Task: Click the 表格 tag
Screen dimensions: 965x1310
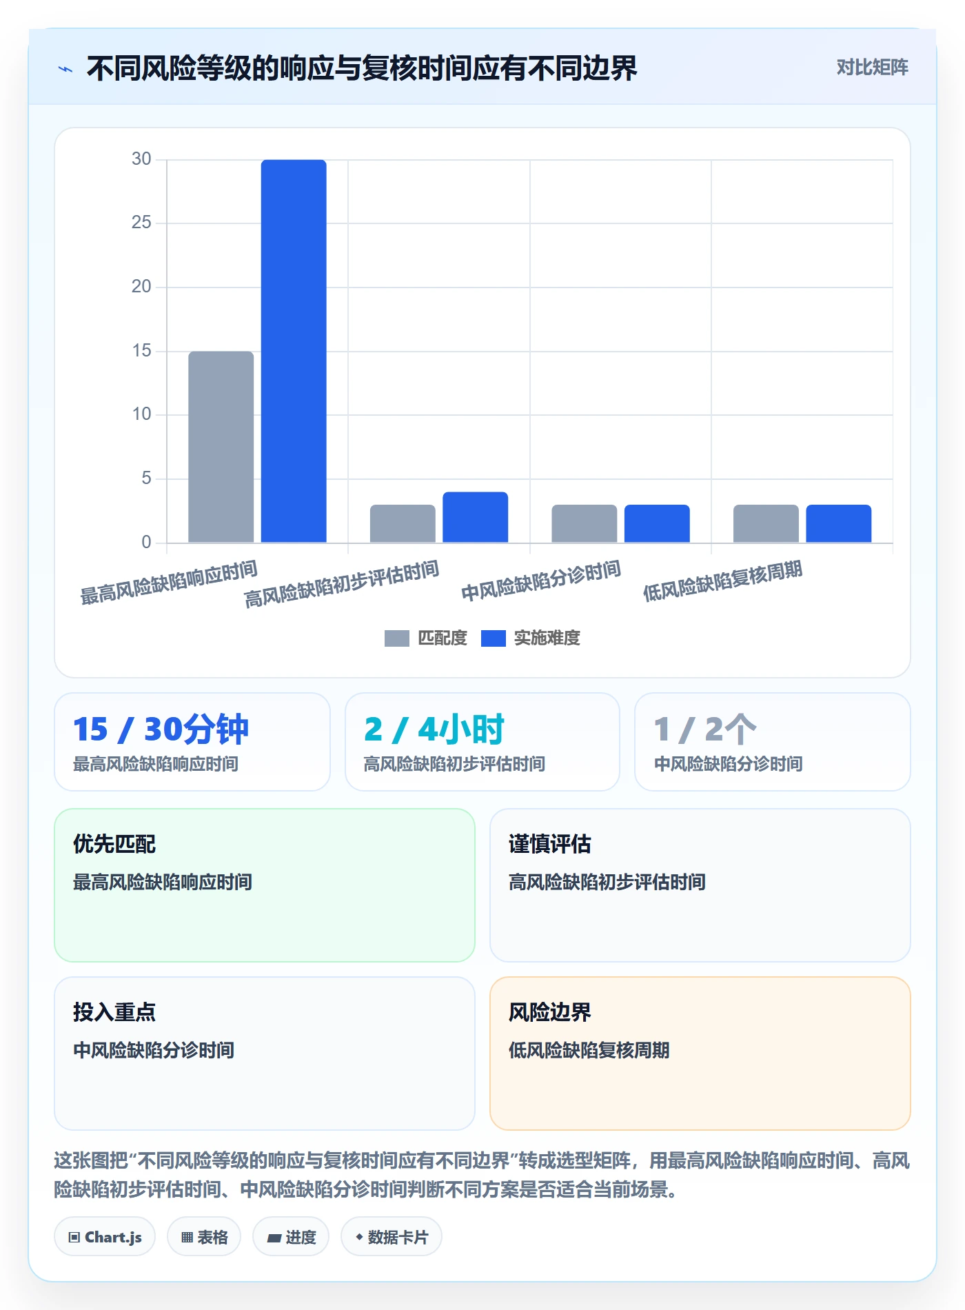Action: tap(204, 1237)
